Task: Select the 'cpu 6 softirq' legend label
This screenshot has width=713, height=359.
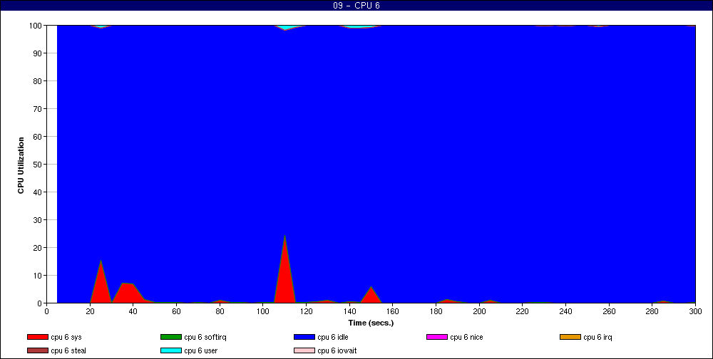Action: (x=205, y=337)
